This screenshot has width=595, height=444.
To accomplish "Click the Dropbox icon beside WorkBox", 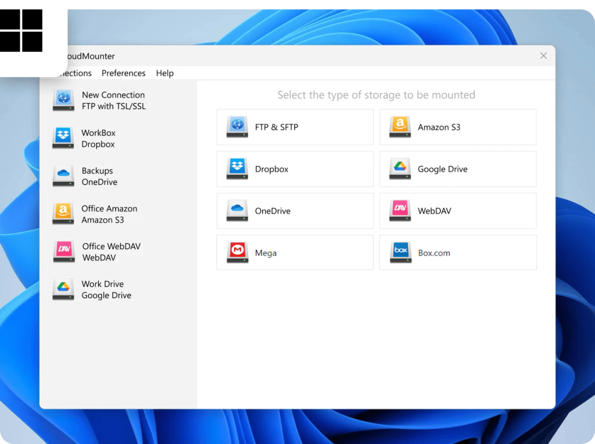I will (63, 138).
